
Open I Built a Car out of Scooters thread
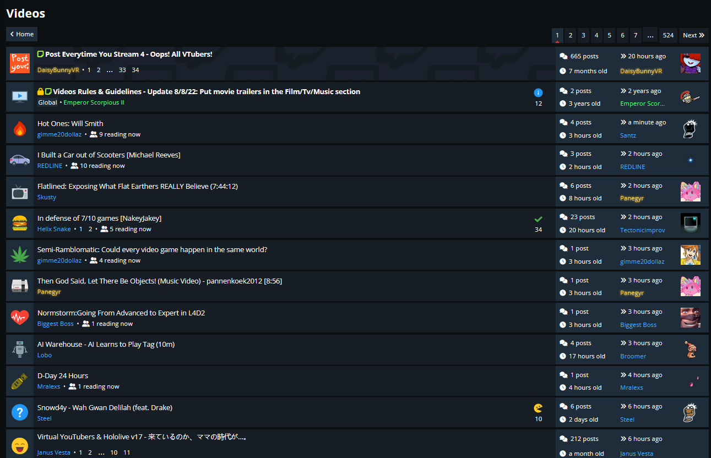tap(108, 155)
